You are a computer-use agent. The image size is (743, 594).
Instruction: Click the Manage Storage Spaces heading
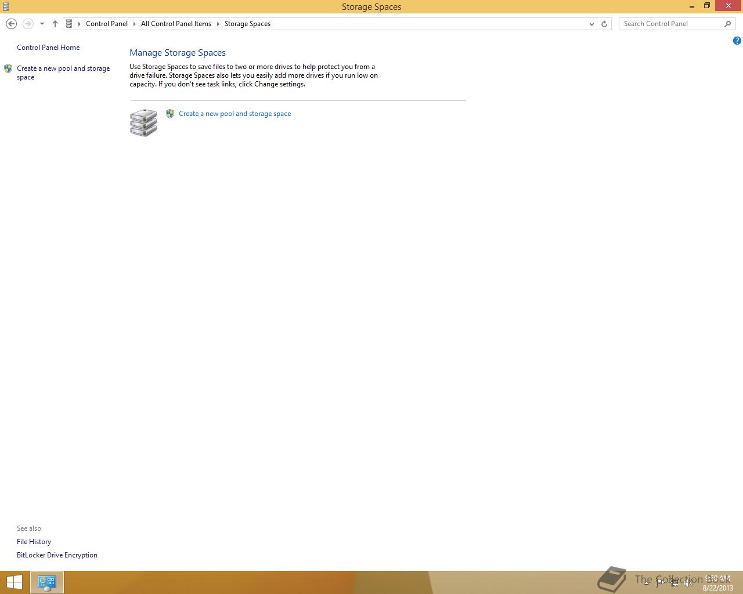click(x=178, y=53)
